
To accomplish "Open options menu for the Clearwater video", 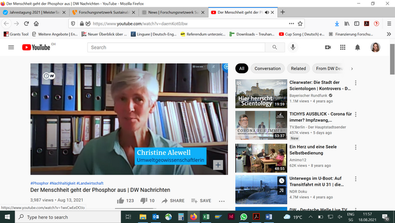I will click(x=355, y=83).
